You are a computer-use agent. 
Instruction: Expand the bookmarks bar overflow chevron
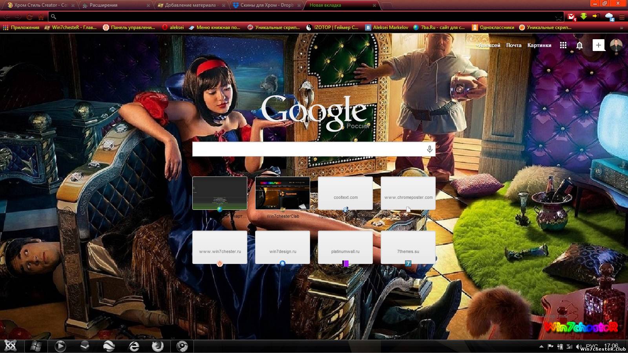[x=621, y=27]
